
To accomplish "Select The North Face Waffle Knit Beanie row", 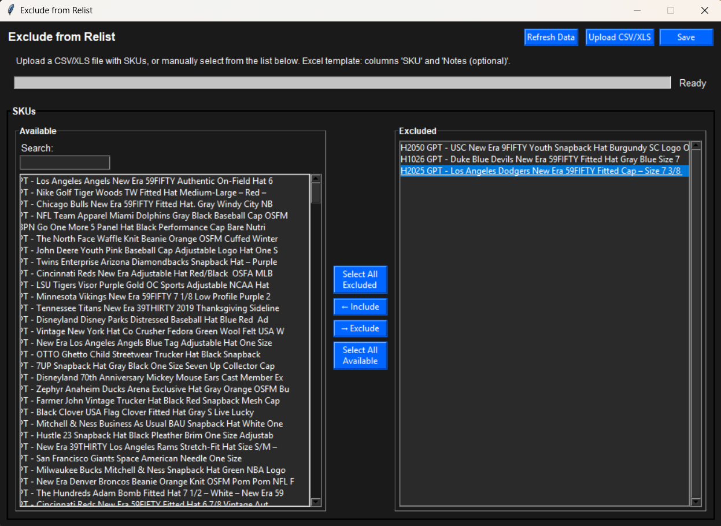I will tap(165, 239).
